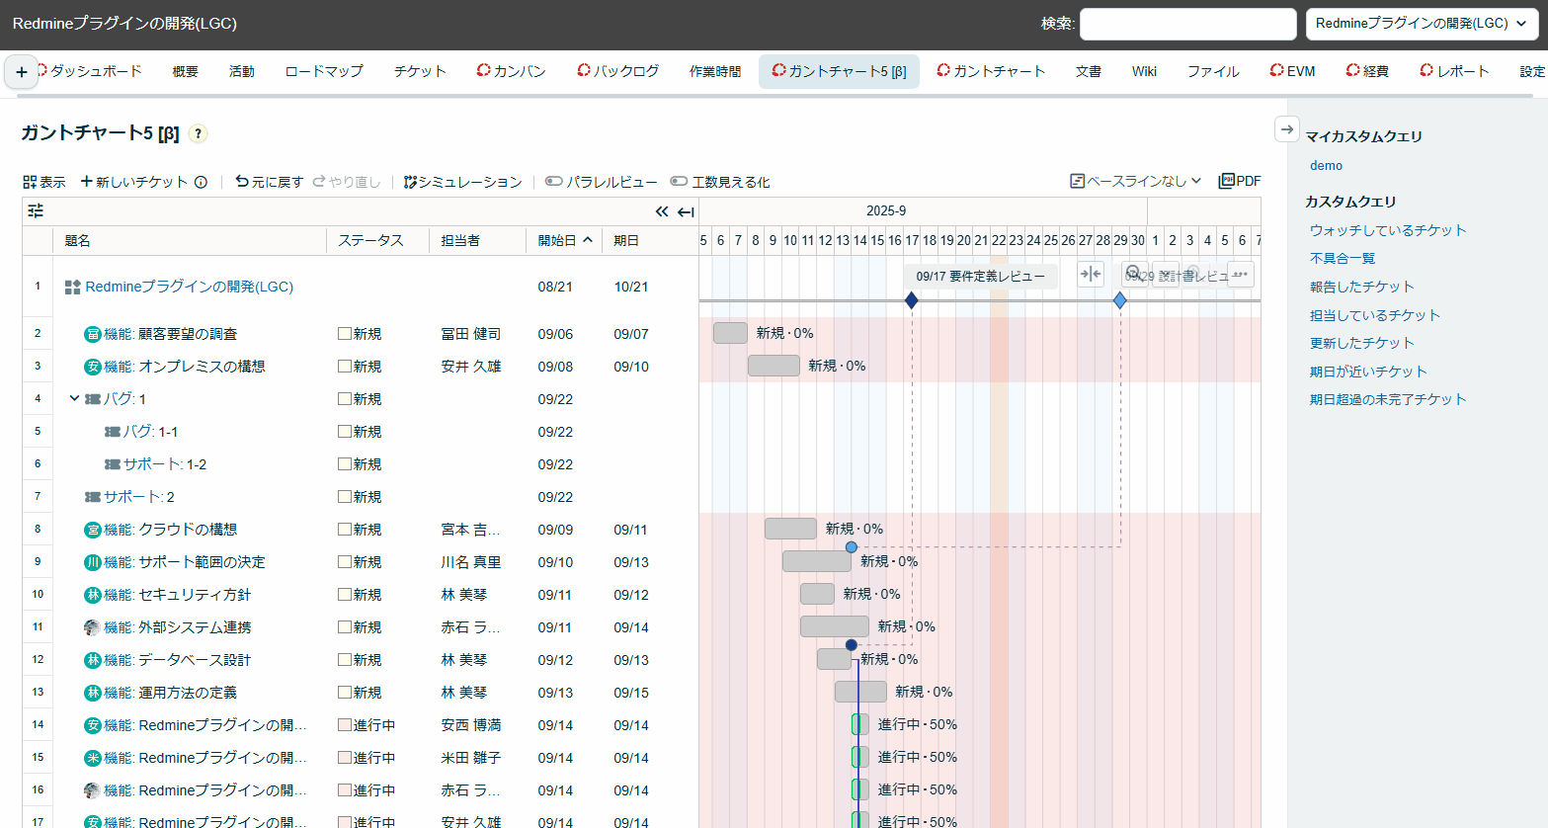Click status box for 顧客要望の調査
Viewport: 1548px width, 828px height.
(x=345, y=334)
